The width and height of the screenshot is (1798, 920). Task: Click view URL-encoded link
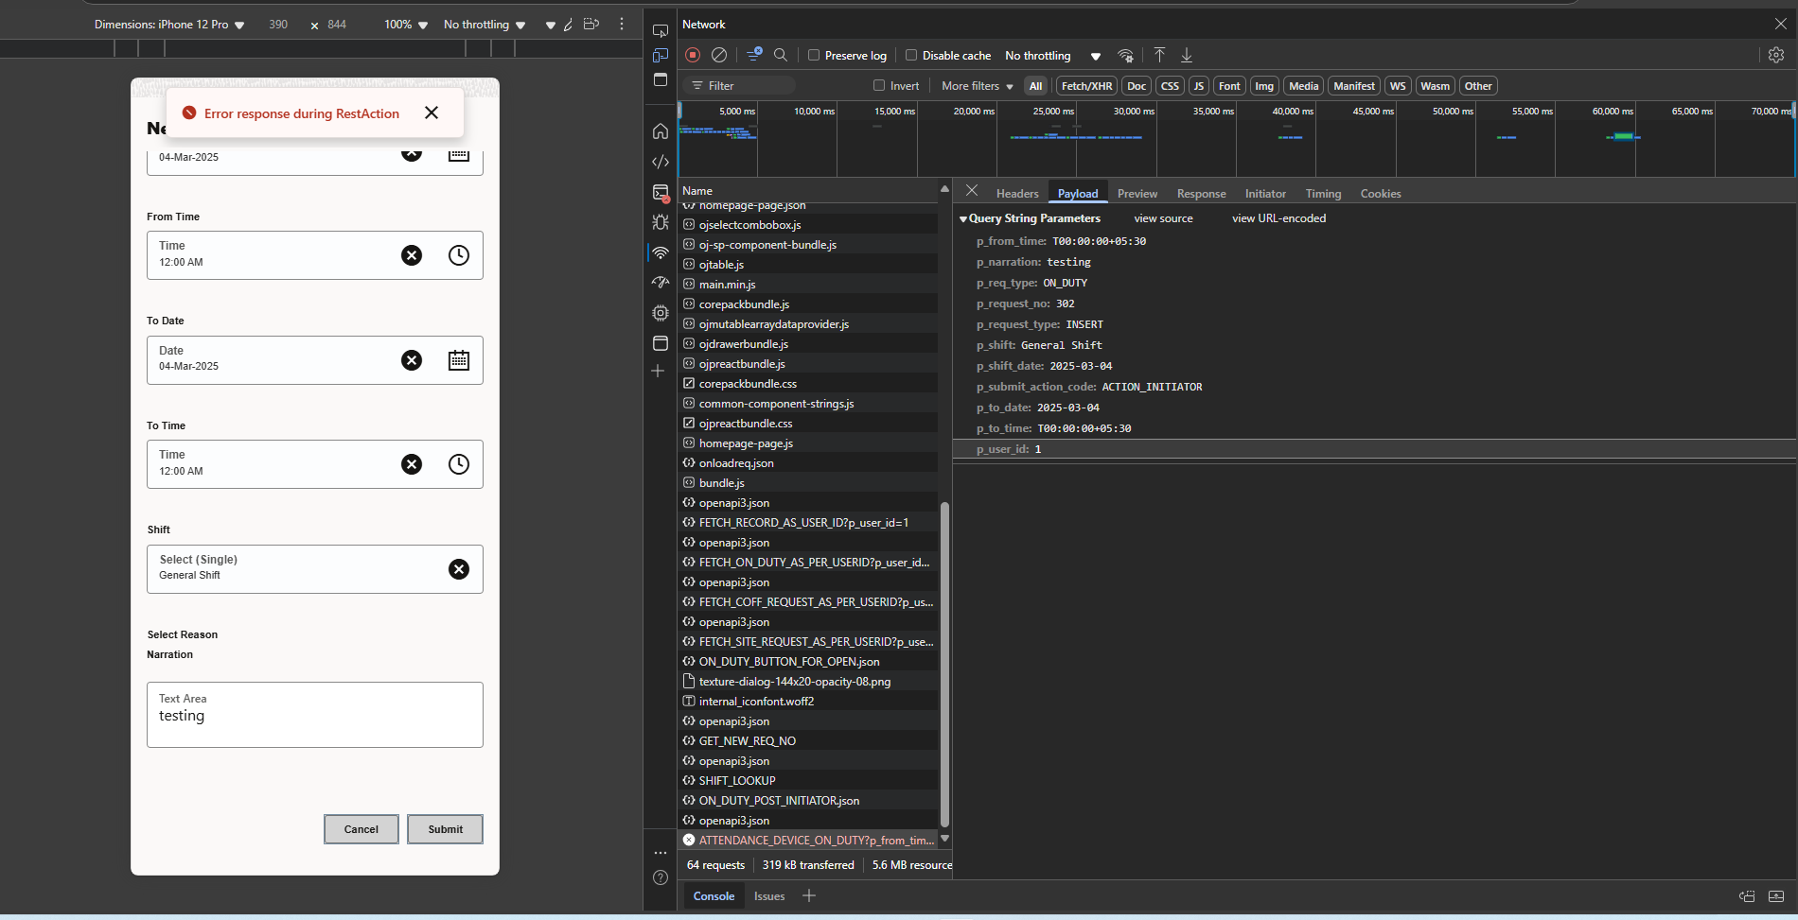(x=1278, y=218)
